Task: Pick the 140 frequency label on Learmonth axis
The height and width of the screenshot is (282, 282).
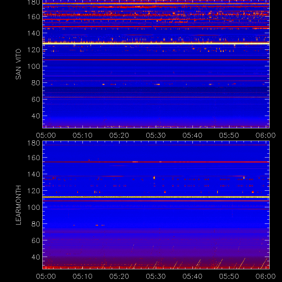Action: click(x=33, y=174)
